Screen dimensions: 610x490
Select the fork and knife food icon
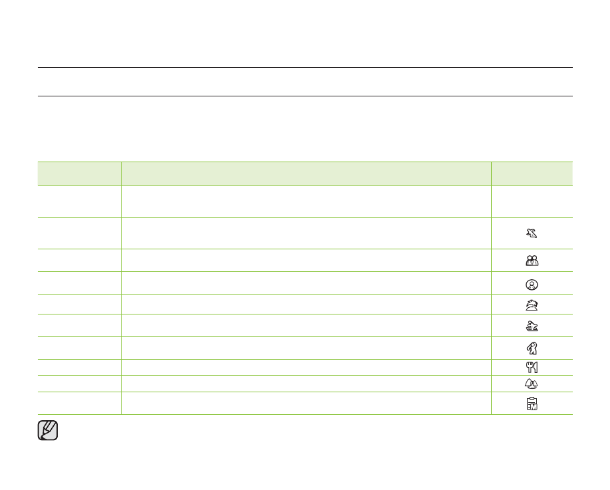(x=531, y=367)
